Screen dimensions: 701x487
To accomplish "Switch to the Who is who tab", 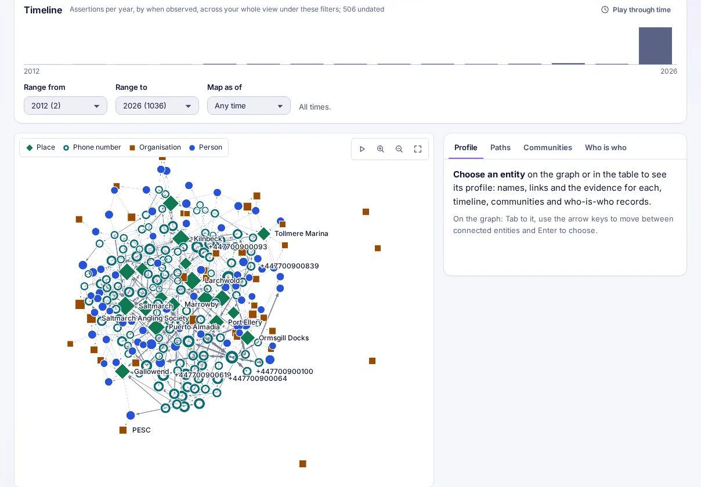I will click(606, 147).
